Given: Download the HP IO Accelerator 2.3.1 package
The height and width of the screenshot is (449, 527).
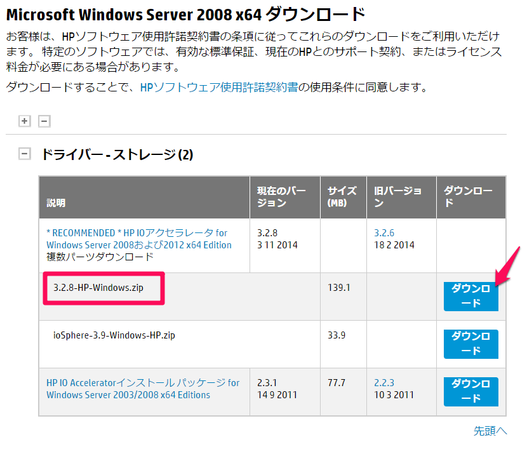Looking at the screenshot, I should [471, 392].
